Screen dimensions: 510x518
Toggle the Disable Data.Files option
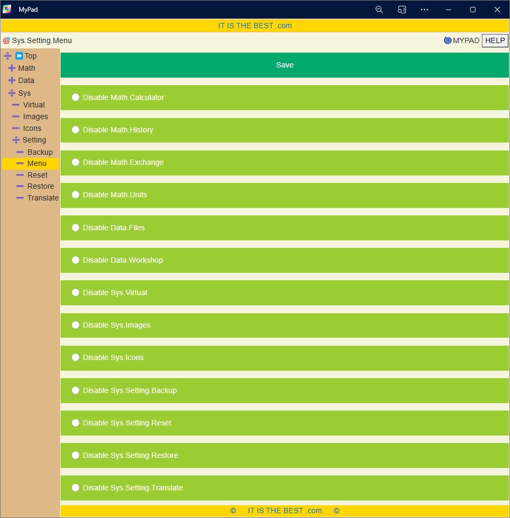75,228
